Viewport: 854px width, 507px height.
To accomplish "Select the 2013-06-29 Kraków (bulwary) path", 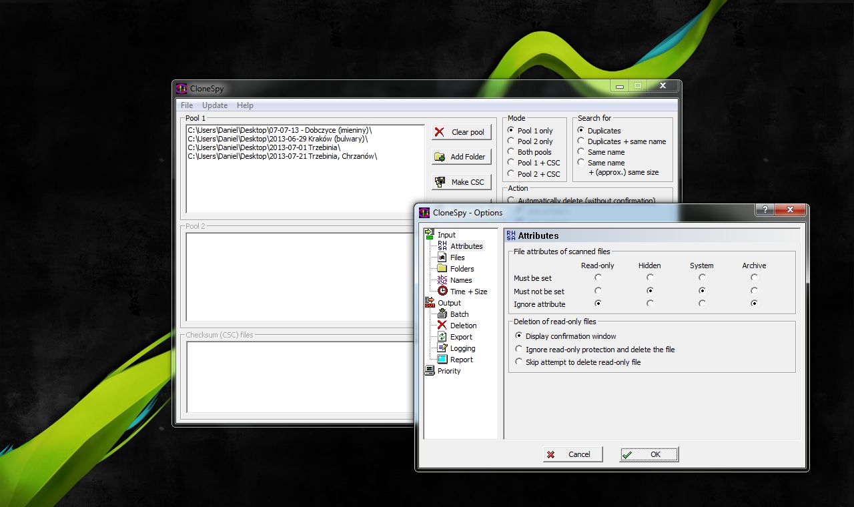I will pos(278,139).
